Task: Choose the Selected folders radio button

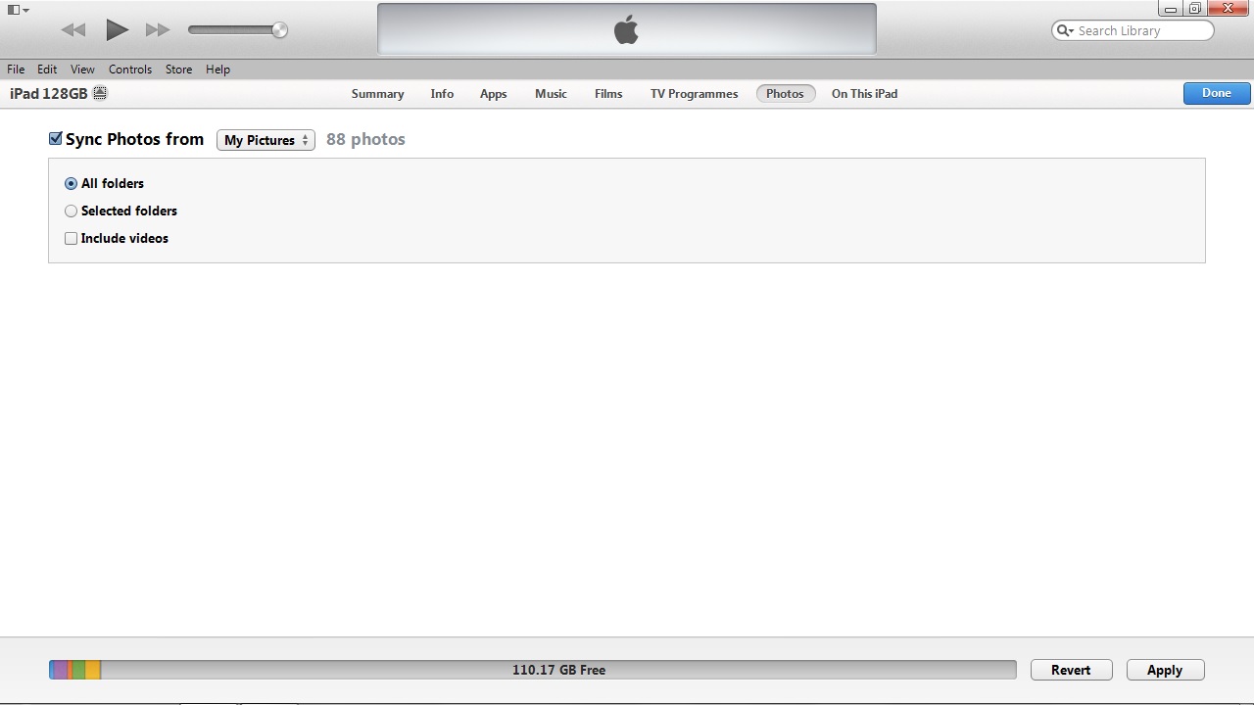Action: click(x=71, y=211)
